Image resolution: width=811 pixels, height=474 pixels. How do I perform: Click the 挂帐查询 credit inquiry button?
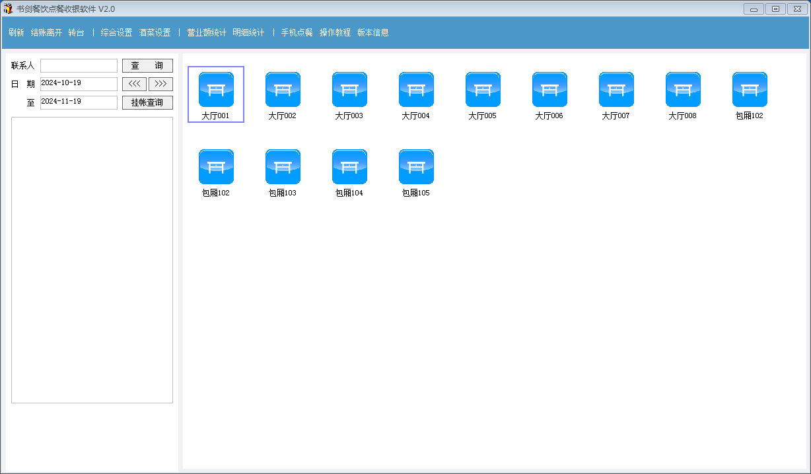pos(147,102)
